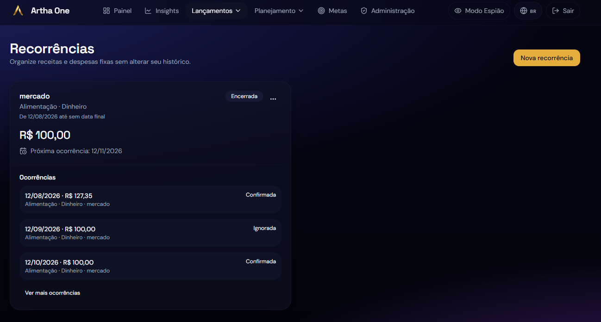Click the Painel grid icon
601x322 pixels.
coord(106,11)
